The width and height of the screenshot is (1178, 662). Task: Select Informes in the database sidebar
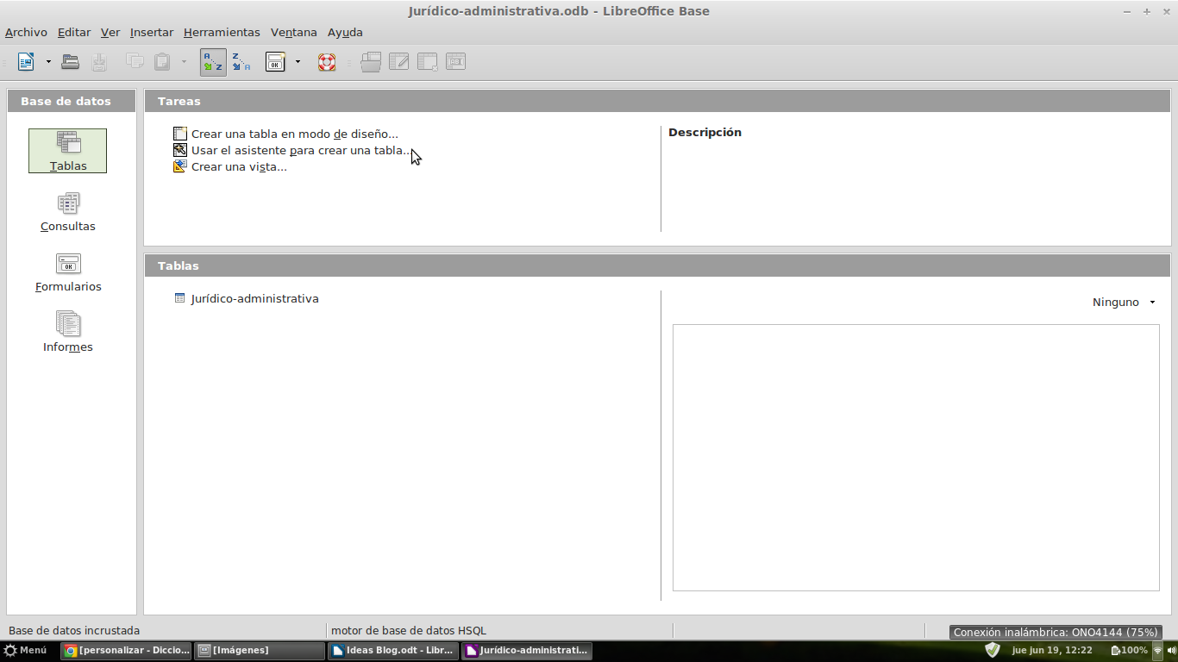click(x=67, y=333)
